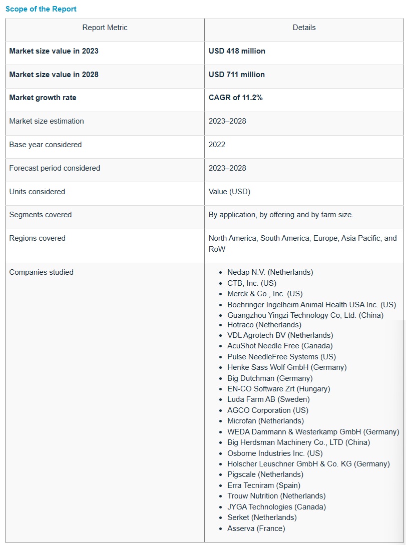Click the 'Segments covered' label
Image resolution: width=408 pixels, height=547 pixels.
coord(41,215)
